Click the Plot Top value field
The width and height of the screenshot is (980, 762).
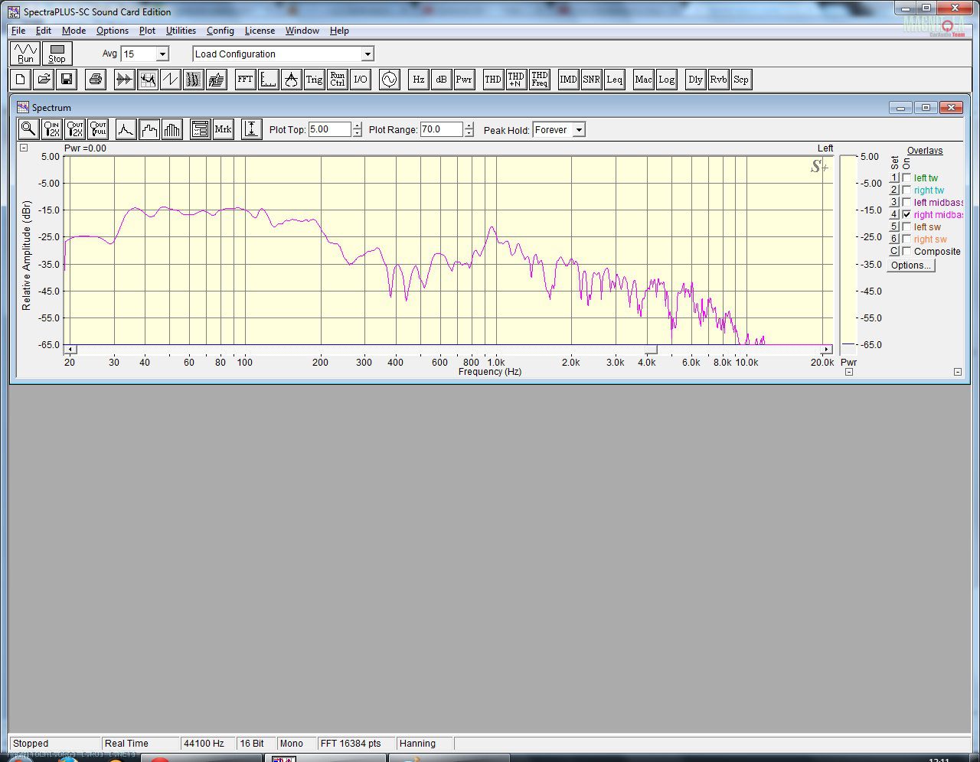(x=329, y=130)
